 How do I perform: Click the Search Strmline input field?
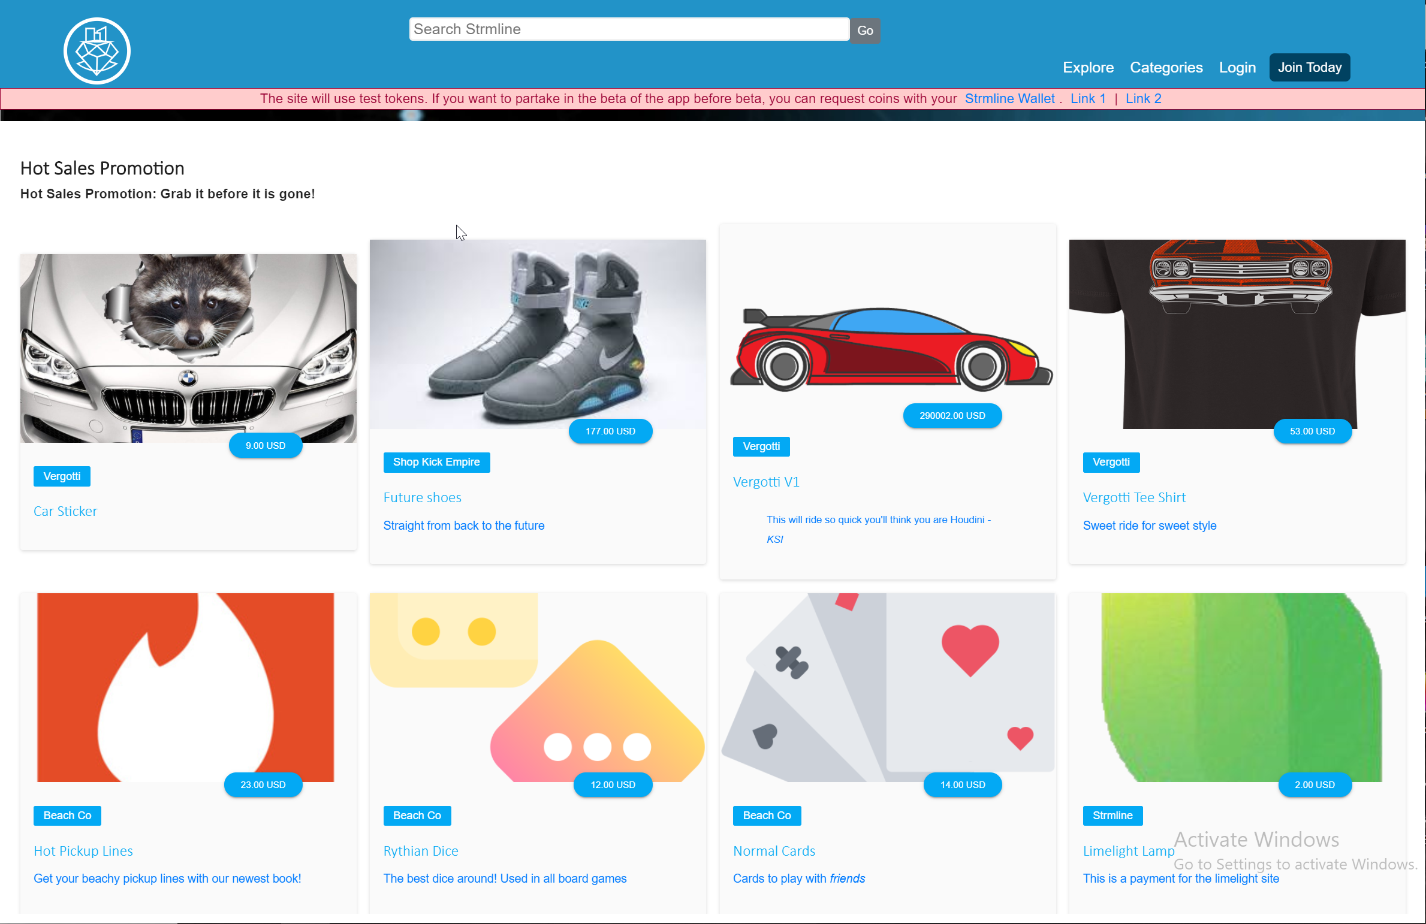point(628,29)
